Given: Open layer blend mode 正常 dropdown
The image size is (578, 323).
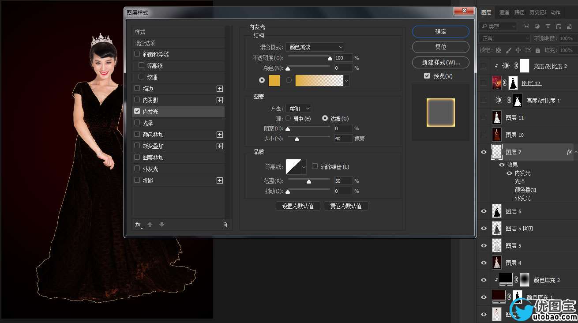Looking at the screenshot, I should click(505, 38).
